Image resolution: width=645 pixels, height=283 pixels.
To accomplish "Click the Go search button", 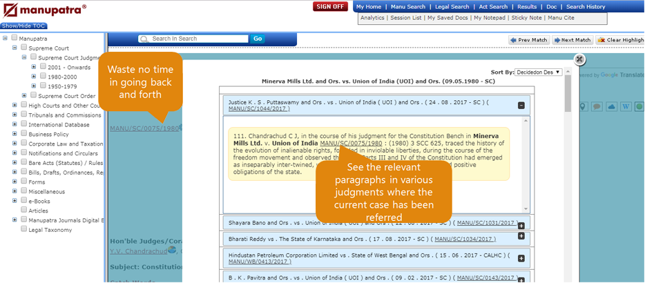I will click(258, 39).
